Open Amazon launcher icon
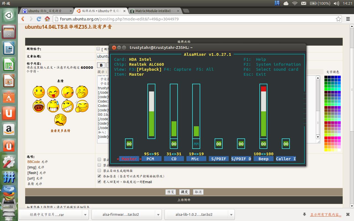The height and width of the screenshot is (221, 354). (x=9, y=130)
